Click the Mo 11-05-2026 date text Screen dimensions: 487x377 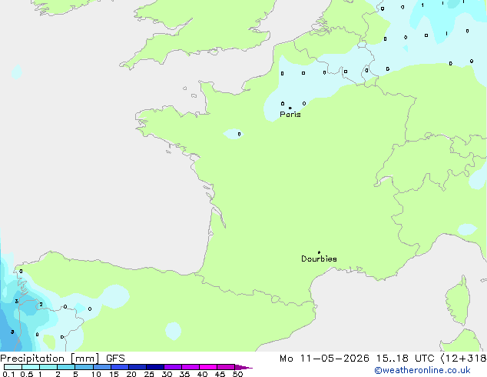(324, 359)
